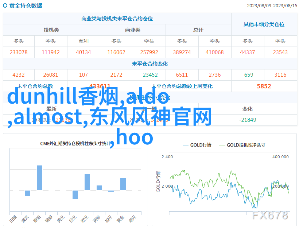The image size is (299, 228).
Task: Select the change value 2736
Action: point(215,75)
